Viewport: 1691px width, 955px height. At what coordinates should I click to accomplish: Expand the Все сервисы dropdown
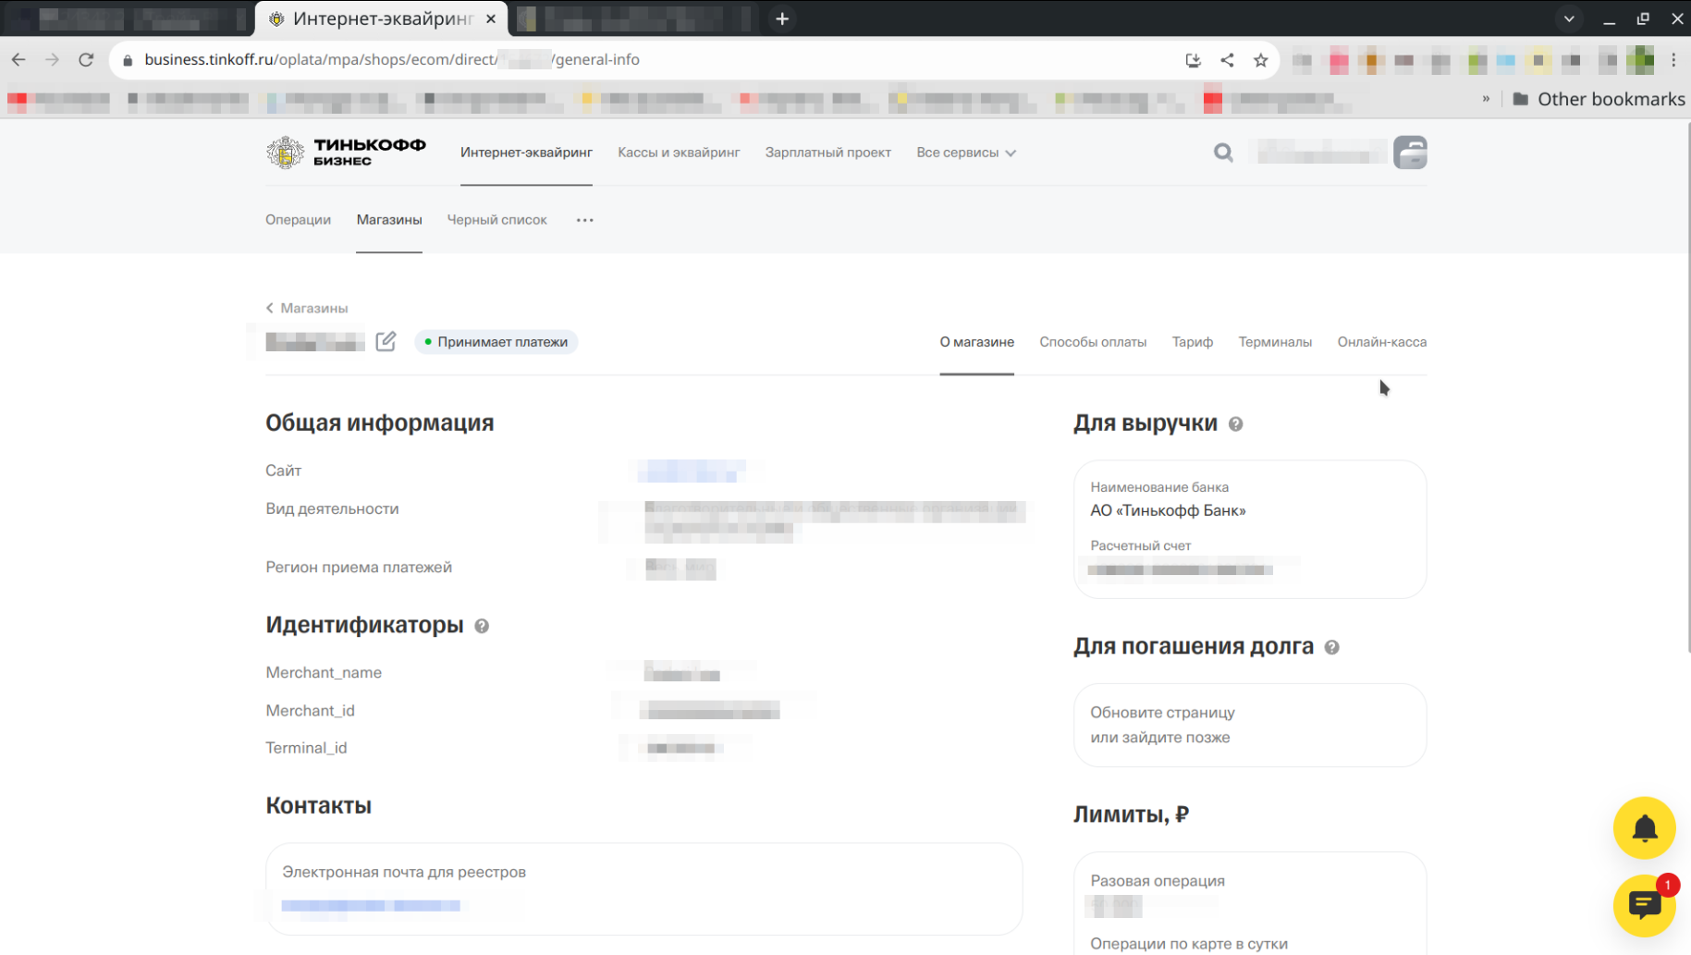point(966,153)
